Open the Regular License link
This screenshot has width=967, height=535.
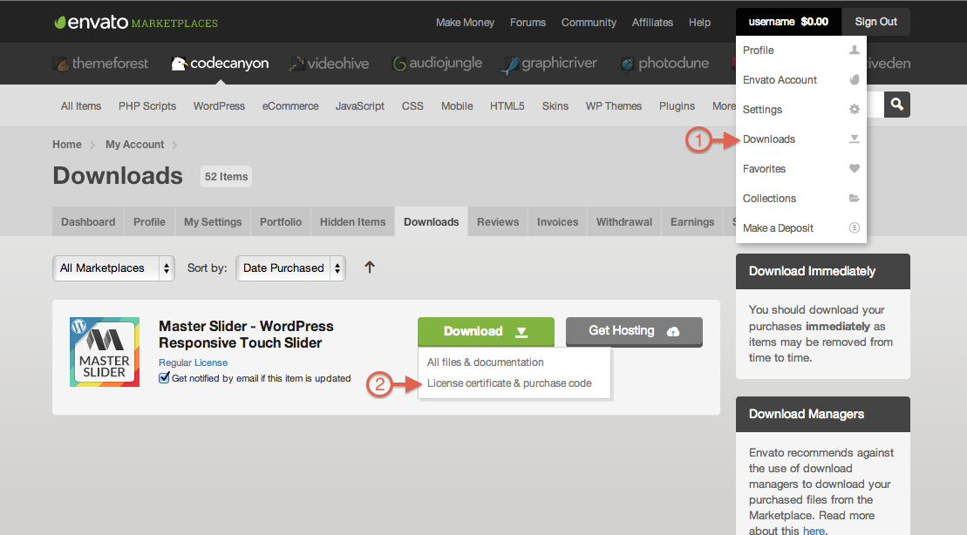point(193,362)
